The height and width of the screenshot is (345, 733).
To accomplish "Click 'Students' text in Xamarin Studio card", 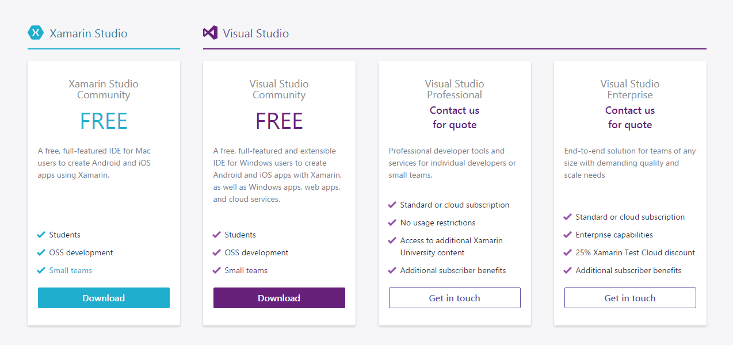I will [x=65, y=235].
